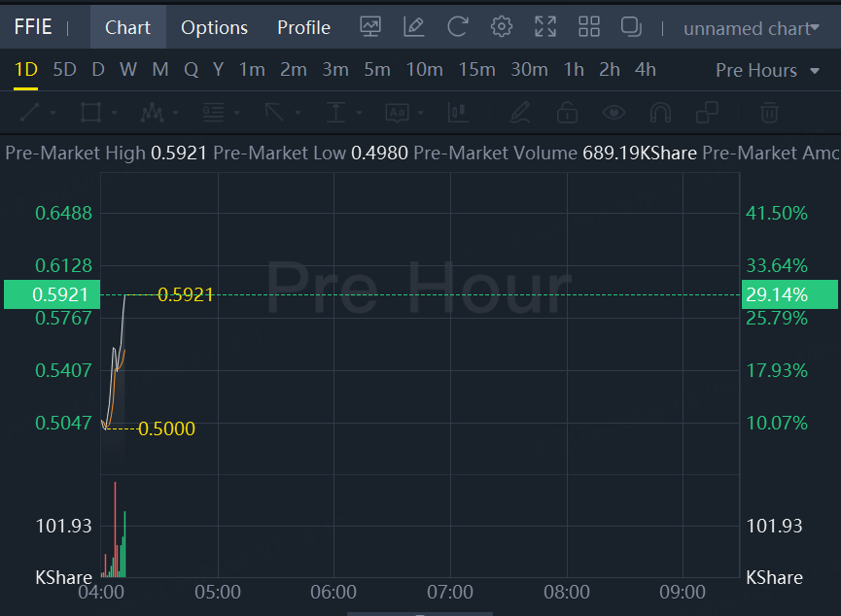Select the Q quarterly timeframe
This screenshot has height=616, width=841.
pyautogui.click(x=191, y=70)
